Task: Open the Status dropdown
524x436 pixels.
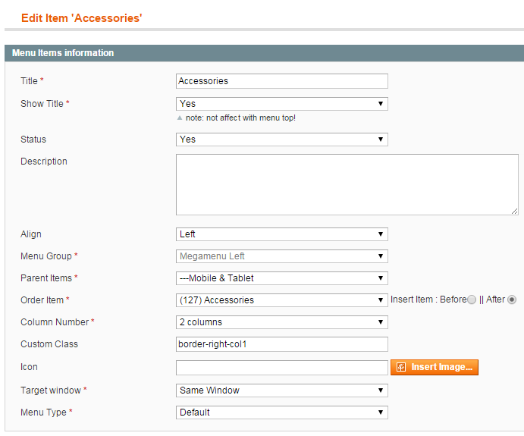Action: [282, 140]
